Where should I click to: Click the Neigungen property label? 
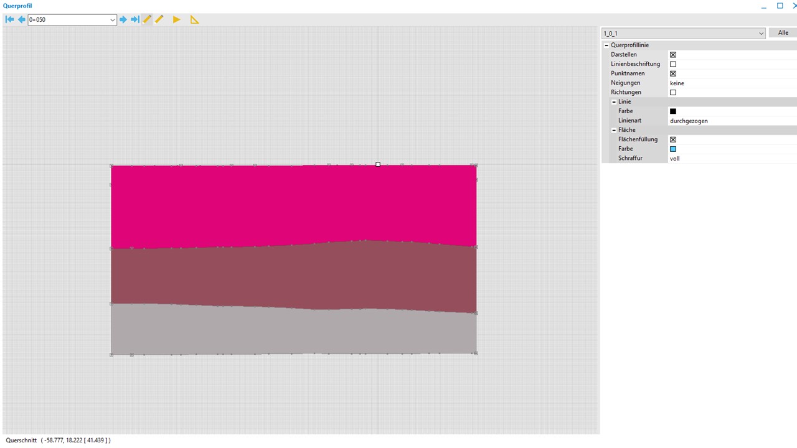(625, 83)
